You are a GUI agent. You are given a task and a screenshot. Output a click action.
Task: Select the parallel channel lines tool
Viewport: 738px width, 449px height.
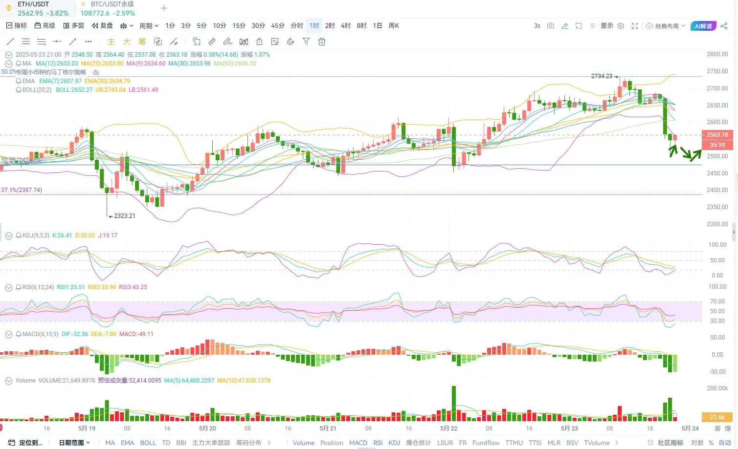26,42
